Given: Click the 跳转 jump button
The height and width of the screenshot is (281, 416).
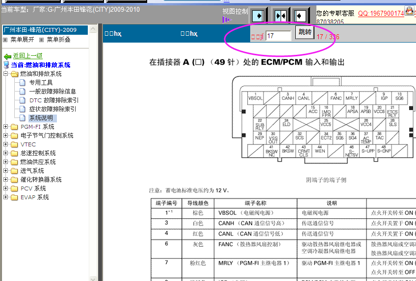Looking at the screenshot, I should click(305, 32).
